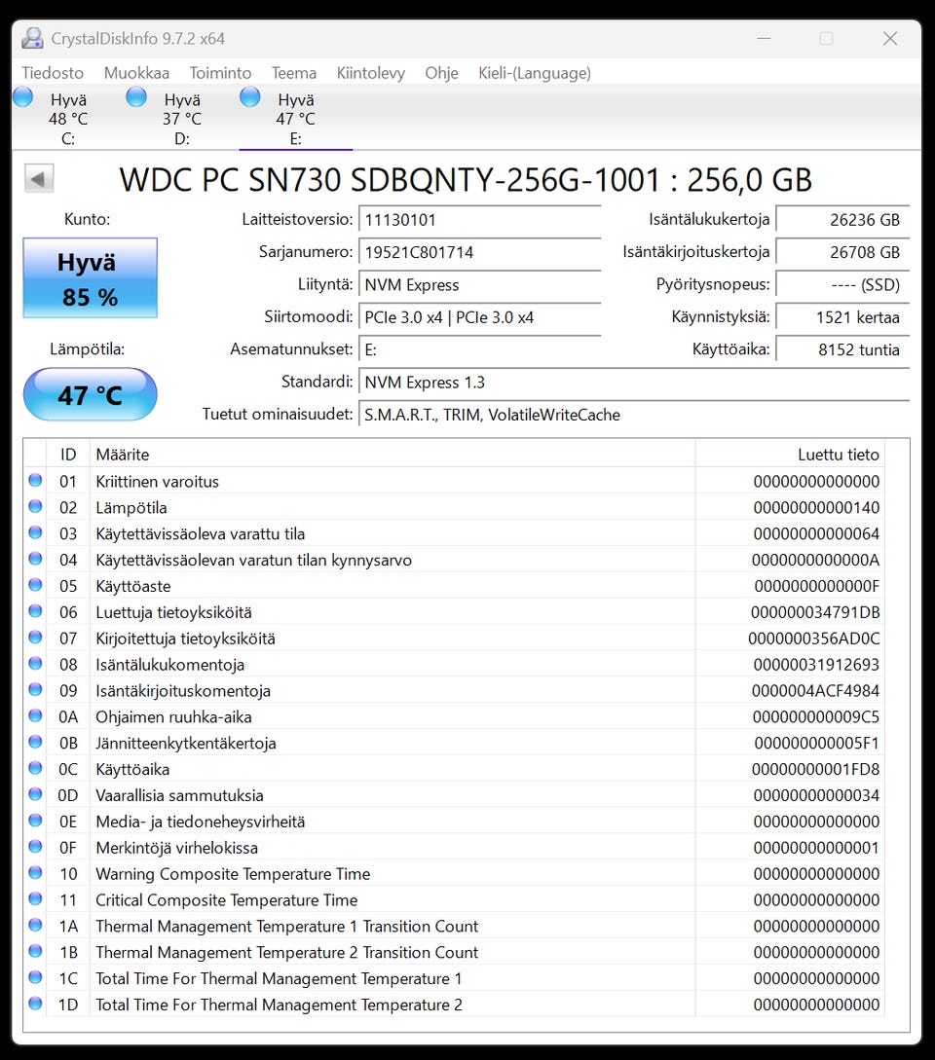Click Isäntälukukertoja value 26236 GB

[842, 220]
